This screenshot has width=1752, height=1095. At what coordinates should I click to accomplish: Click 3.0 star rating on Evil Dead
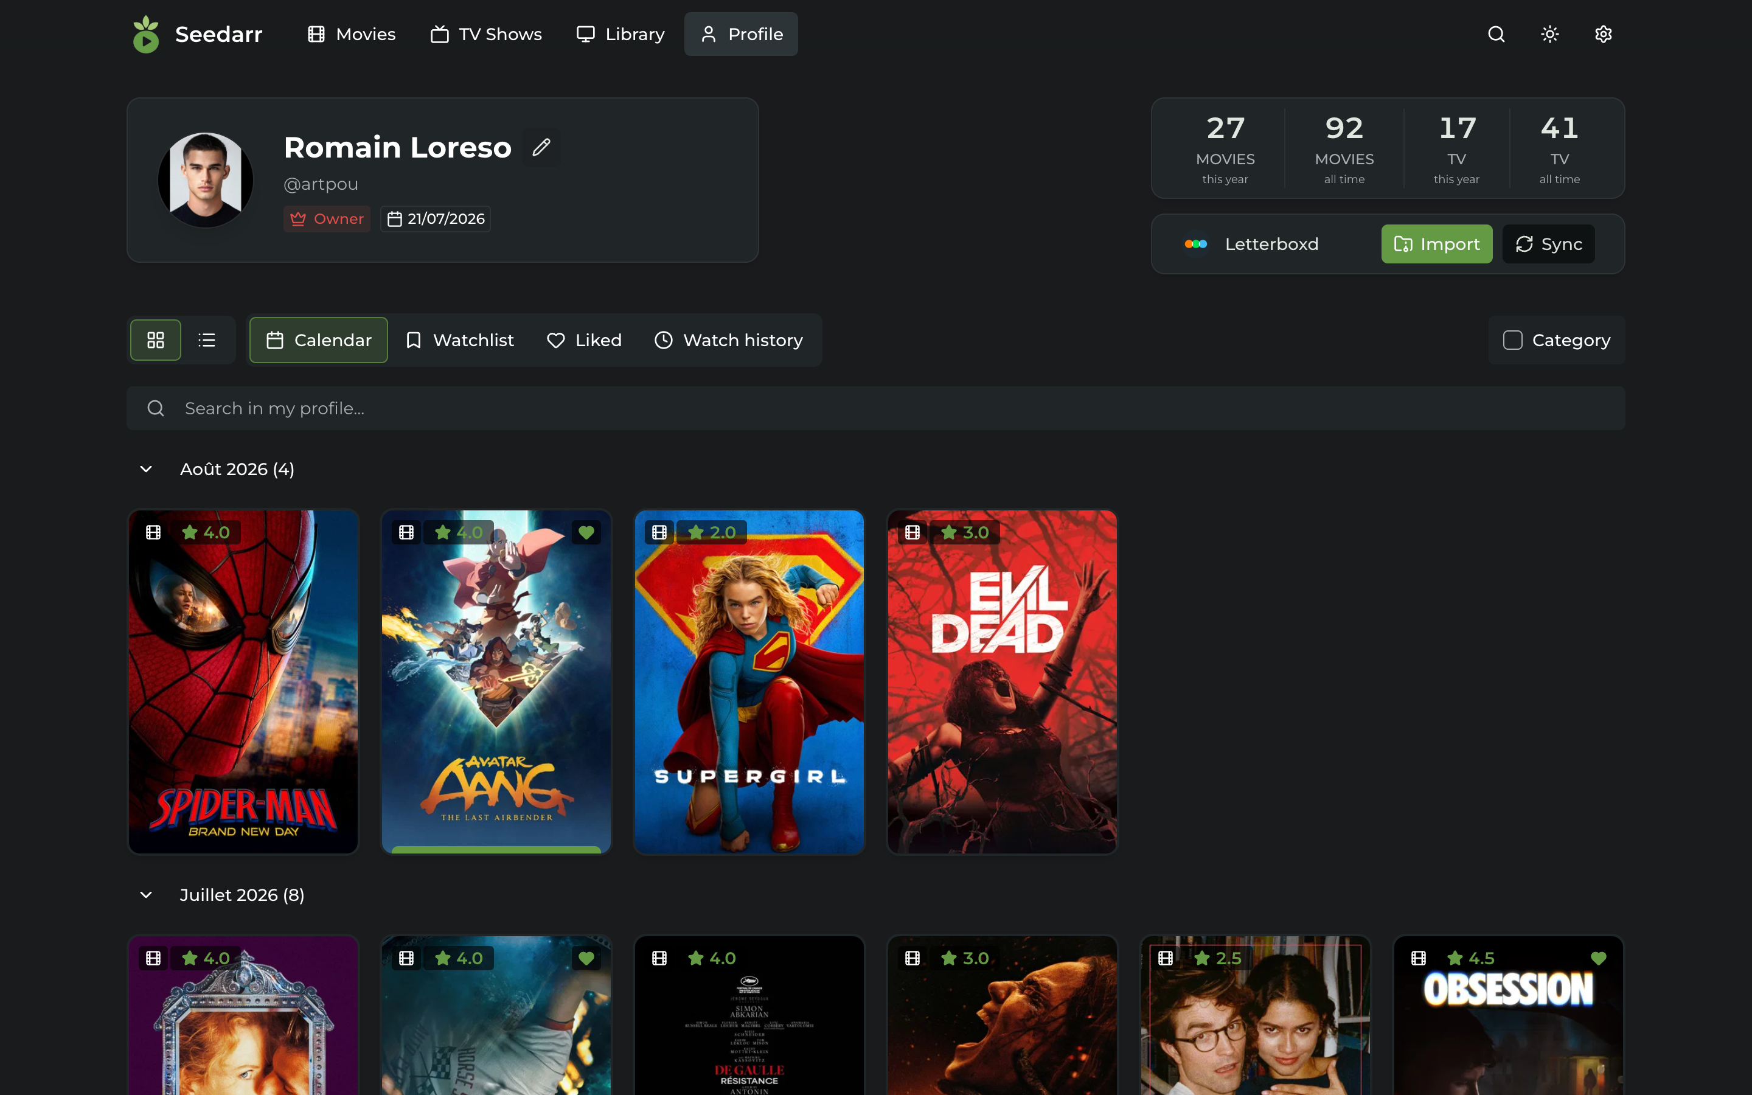(965, 532)
